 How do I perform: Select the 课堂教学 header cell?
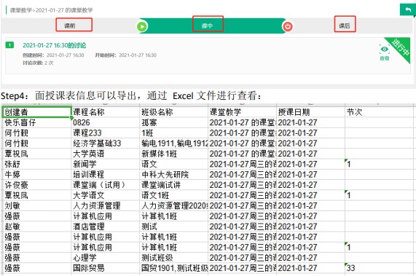(x=242, y=112)
